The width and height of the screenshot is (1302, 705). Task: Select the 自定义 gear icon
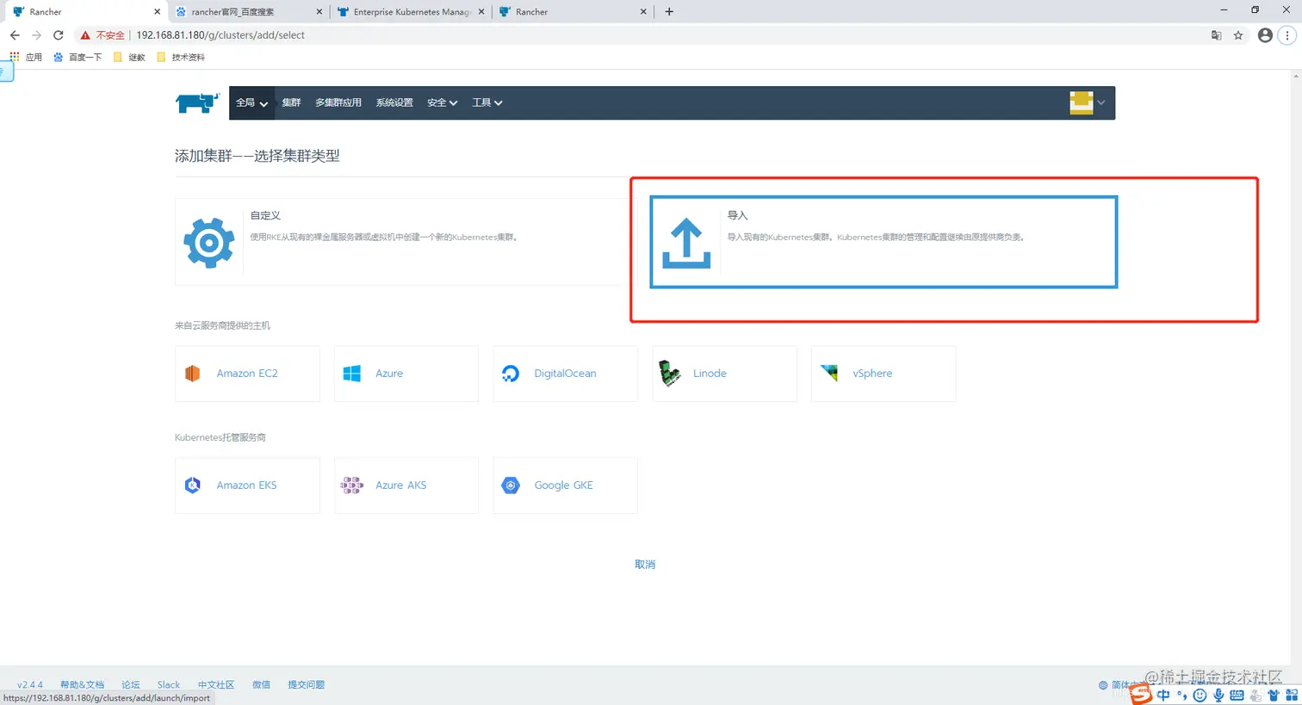point(209,243)
